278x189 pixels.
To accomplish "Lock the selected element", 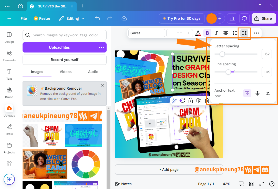I will coord(191,101).
